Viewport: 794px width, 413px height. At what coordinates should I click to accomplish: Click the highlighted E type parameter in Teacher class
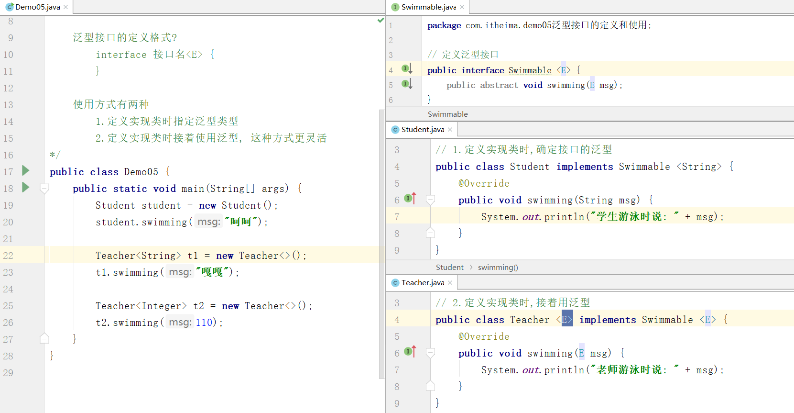tap(566, 319)
